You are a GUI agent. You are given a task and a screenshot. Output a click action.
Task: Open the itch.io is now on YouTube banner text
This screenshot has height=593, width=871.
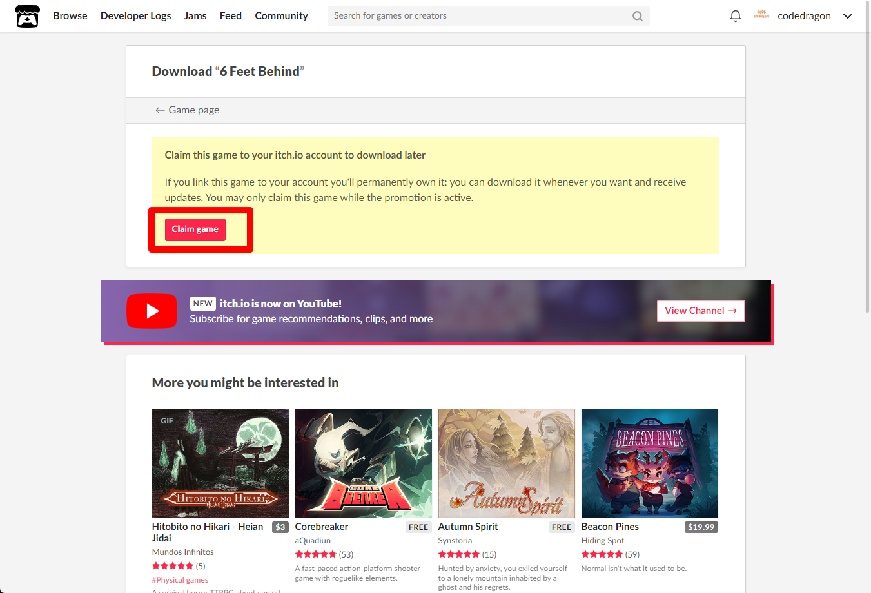coord(280,304)
